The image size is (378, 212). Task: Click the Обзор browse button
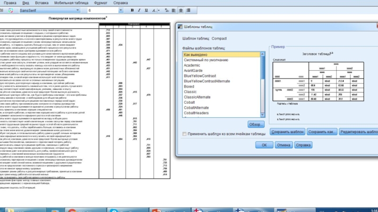256,124
